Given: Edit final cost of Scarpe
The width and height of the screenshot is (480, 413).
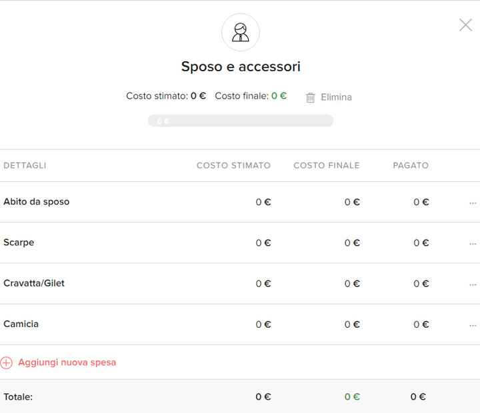Looking at the screenshot, I should [352, 243].
